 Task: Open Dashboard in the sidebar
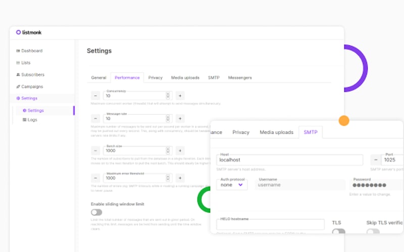coord(29,51)
